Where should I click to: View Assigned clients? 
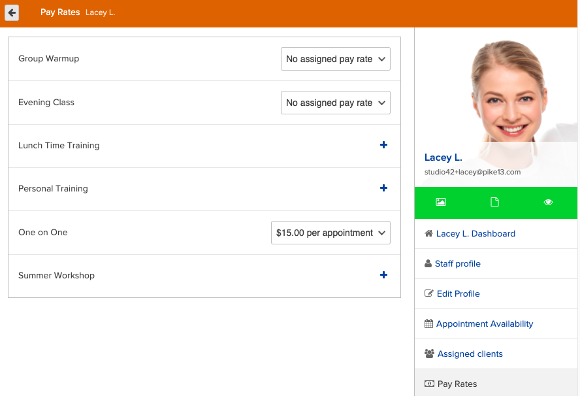pos(470,354)
